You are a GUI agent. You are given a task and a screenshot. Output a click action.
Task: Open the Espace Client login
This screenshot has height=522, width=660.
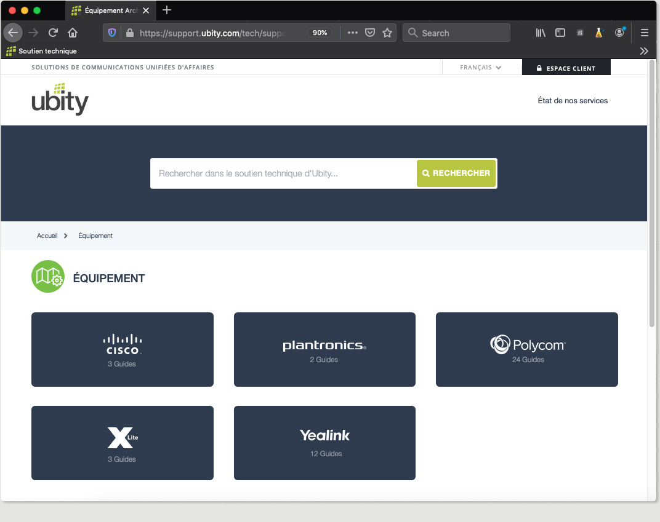(566, 68)
